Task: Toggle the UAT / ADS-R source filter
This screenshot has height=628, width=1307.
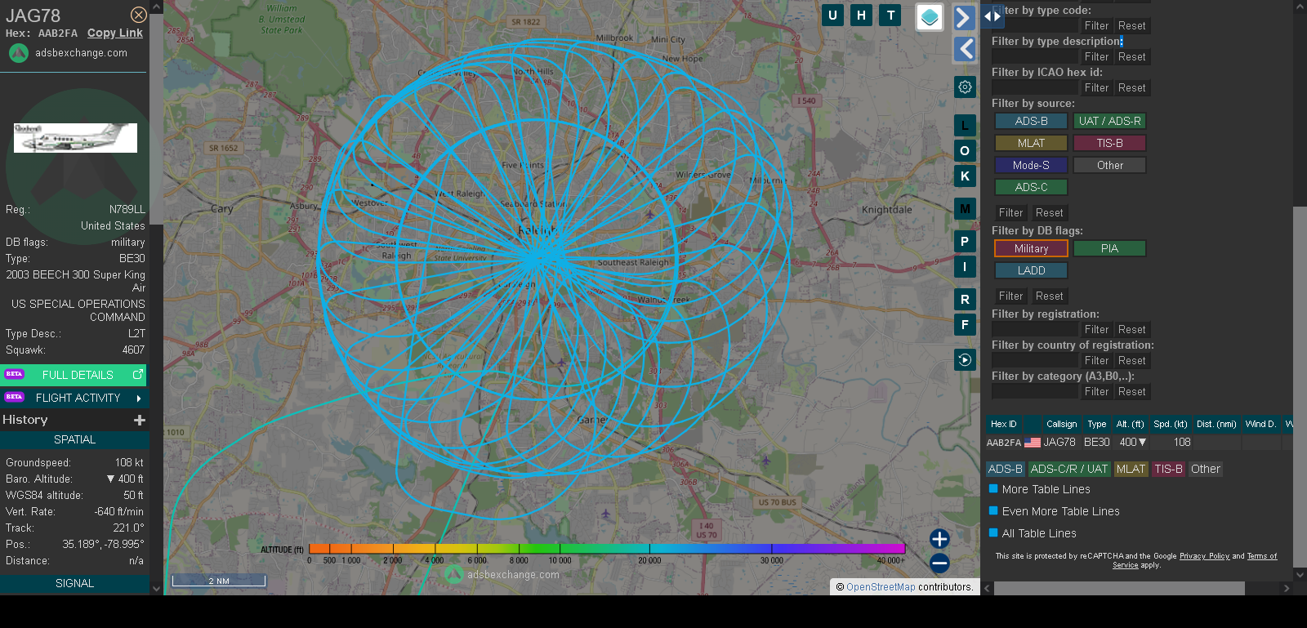Action: click(1109, 121)
